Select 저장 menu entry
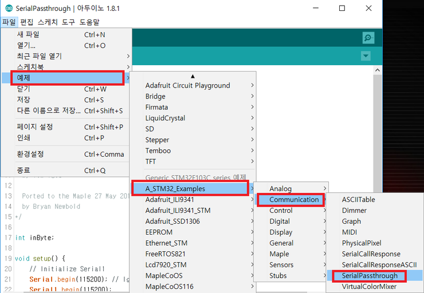The image size is (424, 293). tap(66, 100)
